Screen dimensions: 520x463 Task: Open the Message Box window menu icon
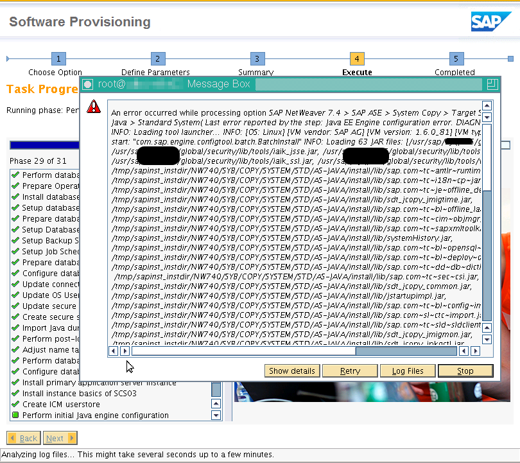tap(88, 84)
